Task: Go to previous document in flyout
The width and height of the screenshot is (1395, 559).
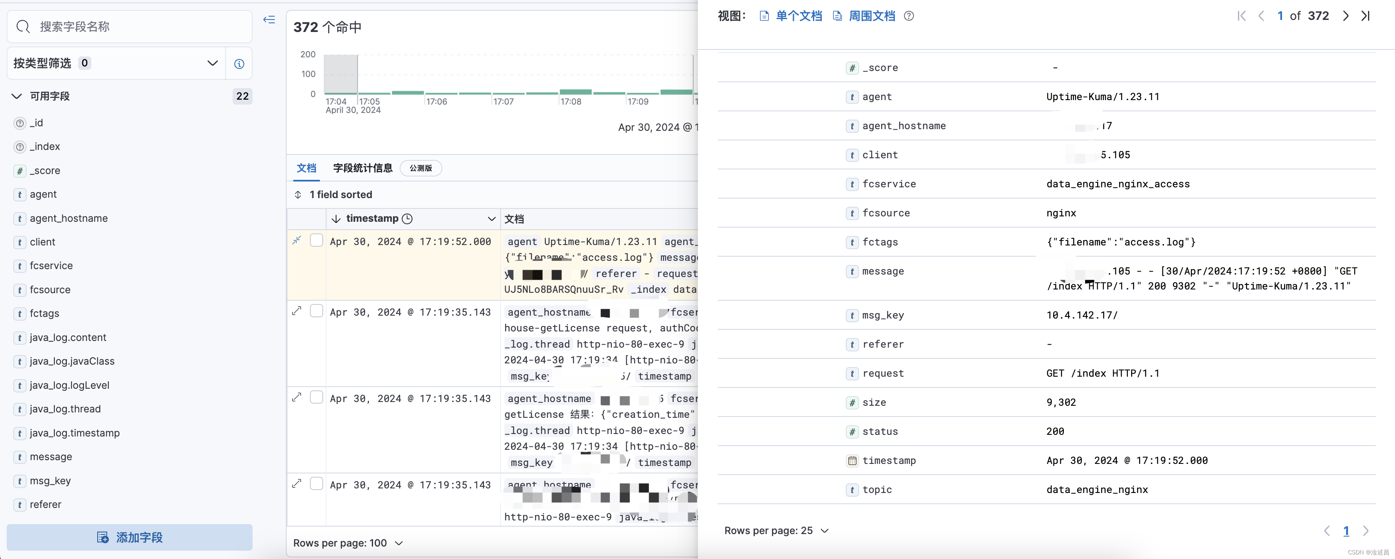Action: point(1261,16)
